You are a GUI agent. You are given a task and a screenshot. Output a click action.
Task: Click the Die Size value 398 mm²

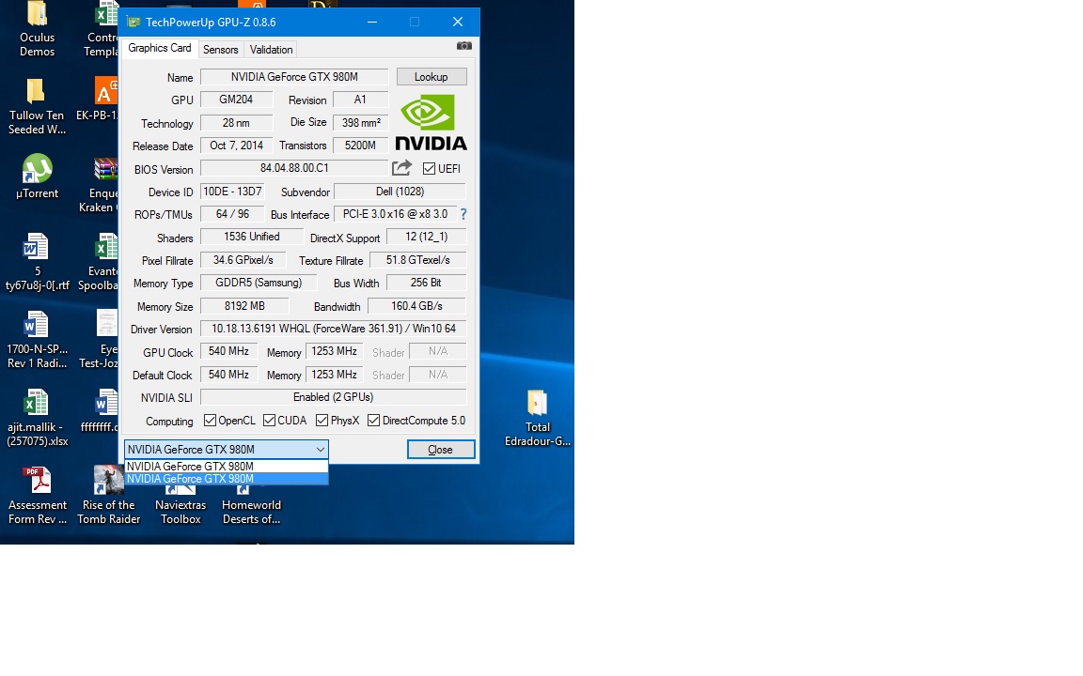pos(361,123)
